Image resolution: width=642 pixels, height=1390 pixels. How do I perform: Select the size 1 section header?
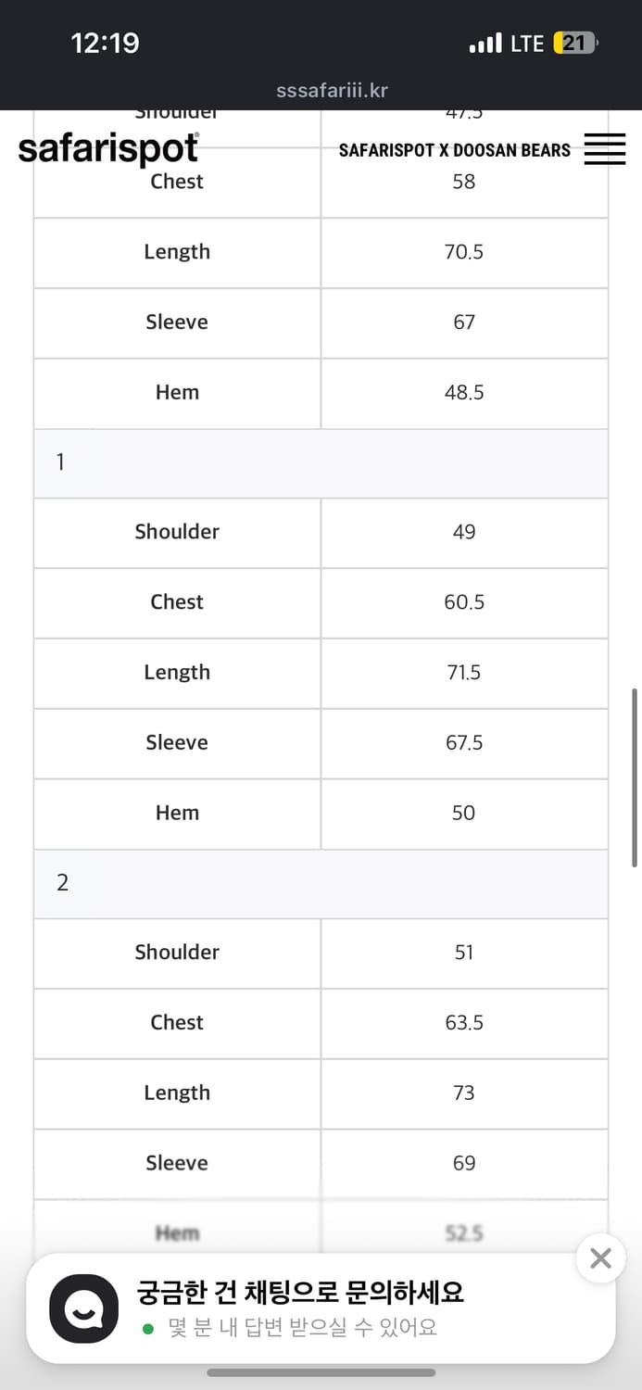click(321, 462)
